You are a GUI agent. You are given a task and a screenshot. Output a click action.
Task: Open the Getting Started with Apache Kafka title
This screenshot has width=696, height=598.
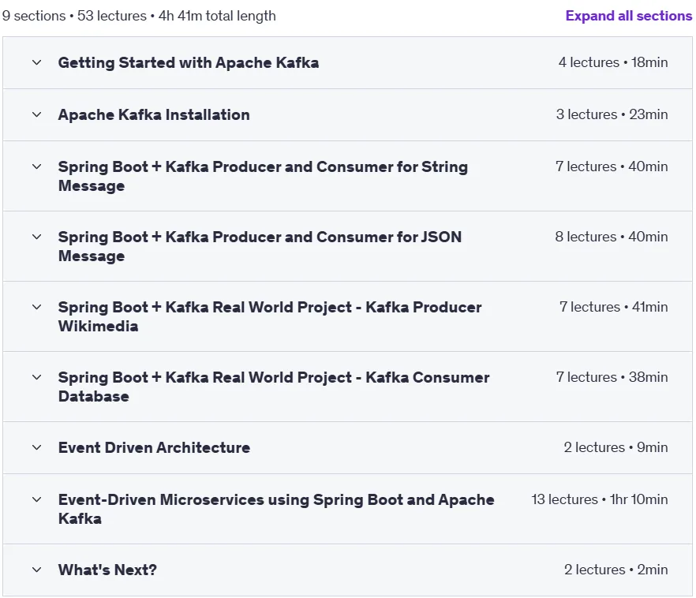click(x=188, y=62)
